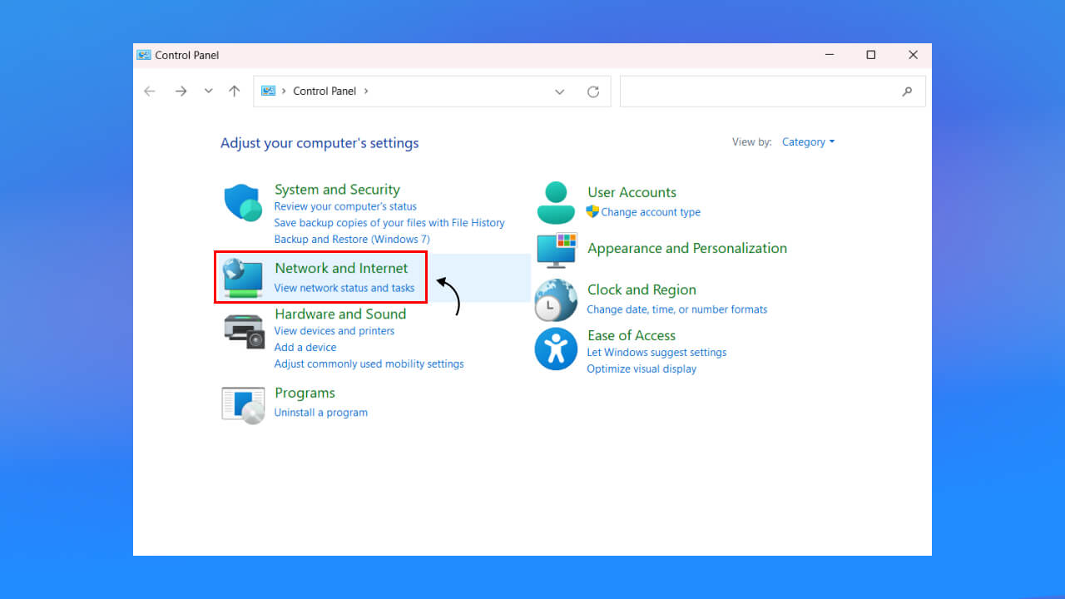1065x599 pixels.
Task: Open System and Security category
Action: tap(337, 190)
